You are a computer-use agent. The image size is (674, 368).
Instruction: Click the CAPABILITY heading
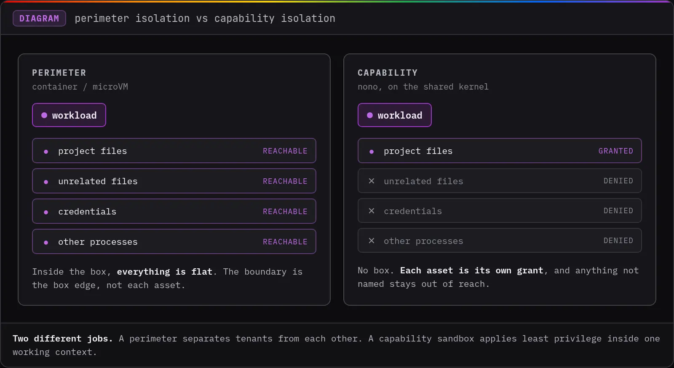point(388,73)
